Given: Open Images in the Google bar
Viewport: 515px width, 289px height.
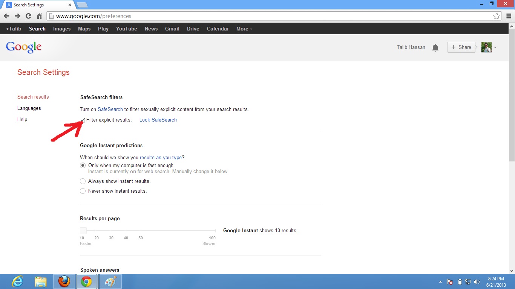Looking at the screenshot, I should pos(62,29).
